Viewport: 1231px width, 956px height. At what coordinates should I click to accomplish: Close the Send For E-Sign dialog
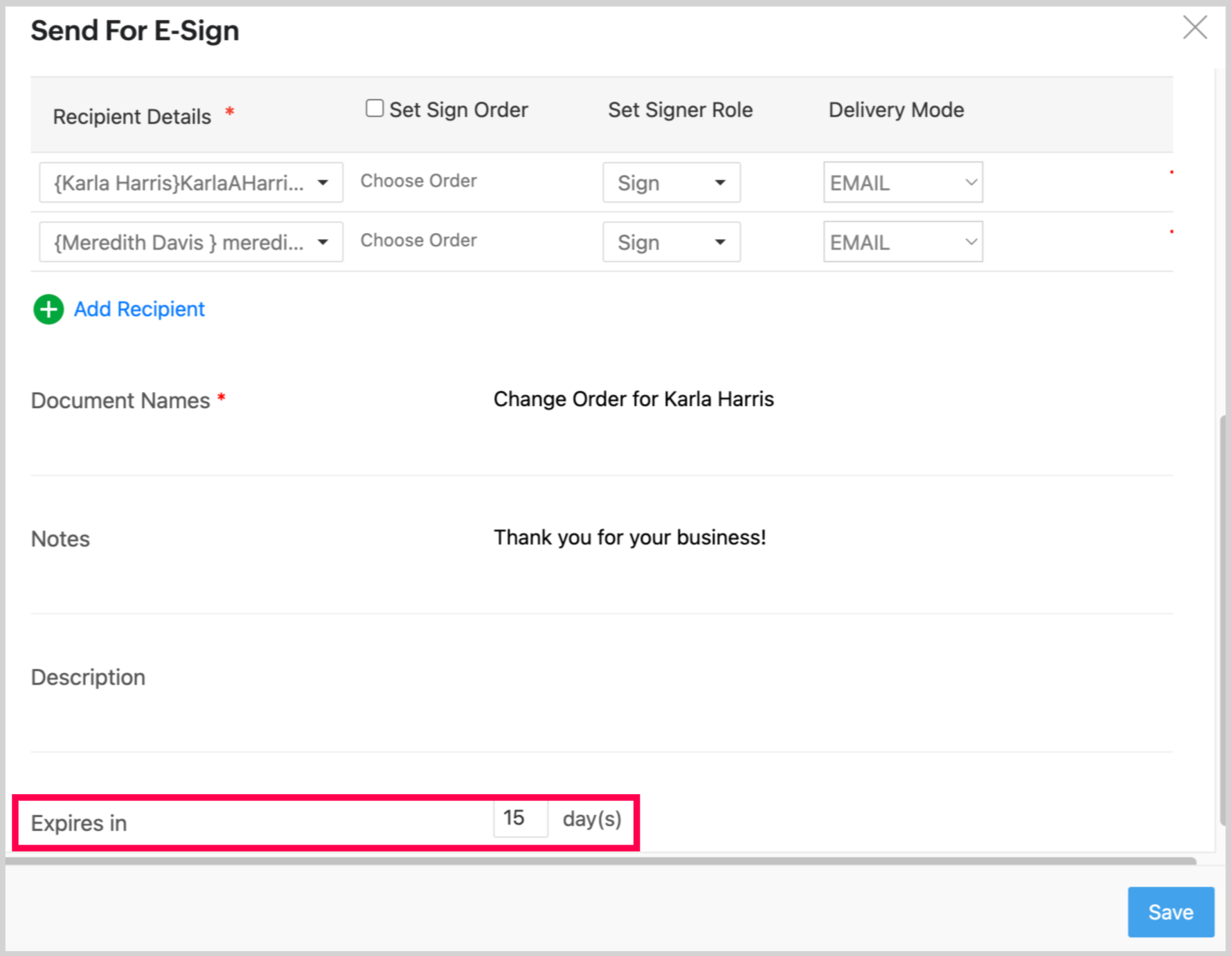point(1194,28)
